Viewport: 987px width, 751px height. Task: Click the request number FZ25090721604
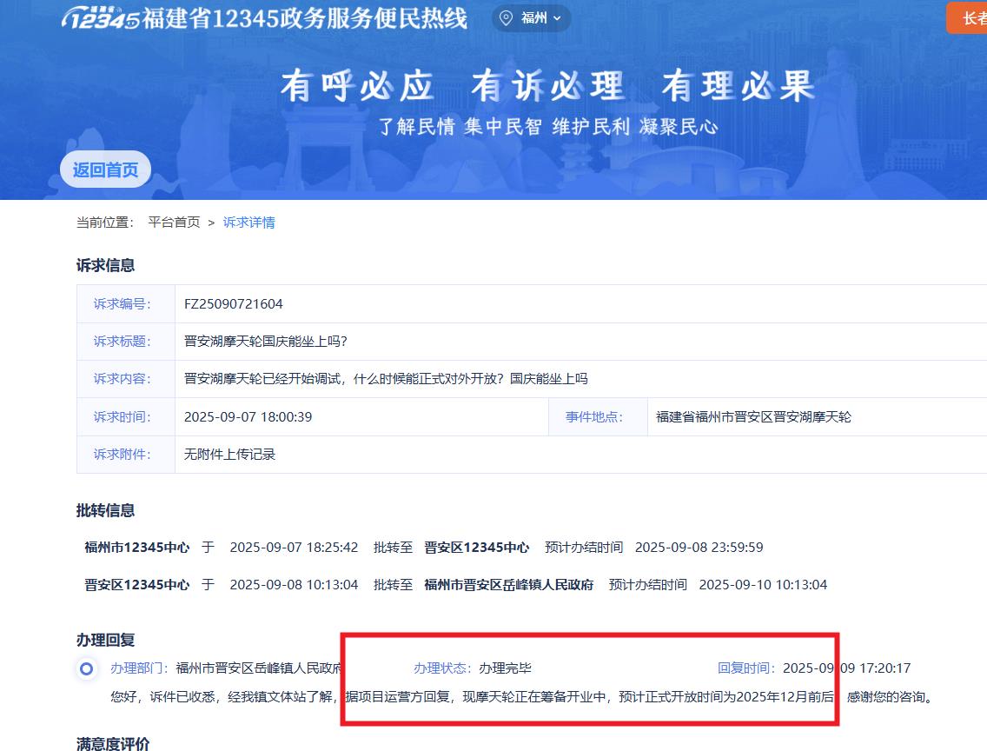234,304
